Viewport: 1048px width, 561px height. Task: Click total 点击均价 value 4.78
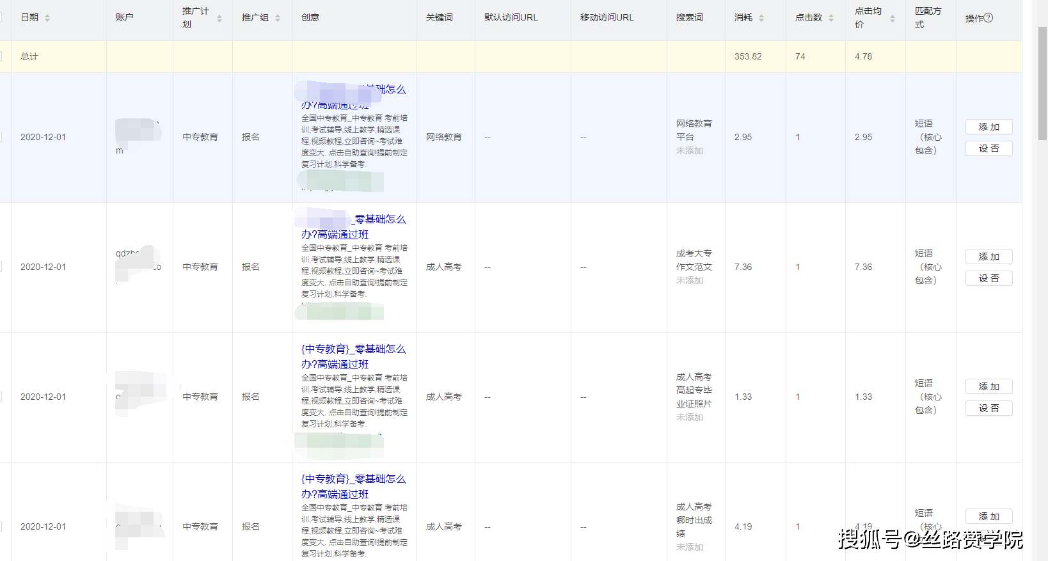(x=863, y=56)
